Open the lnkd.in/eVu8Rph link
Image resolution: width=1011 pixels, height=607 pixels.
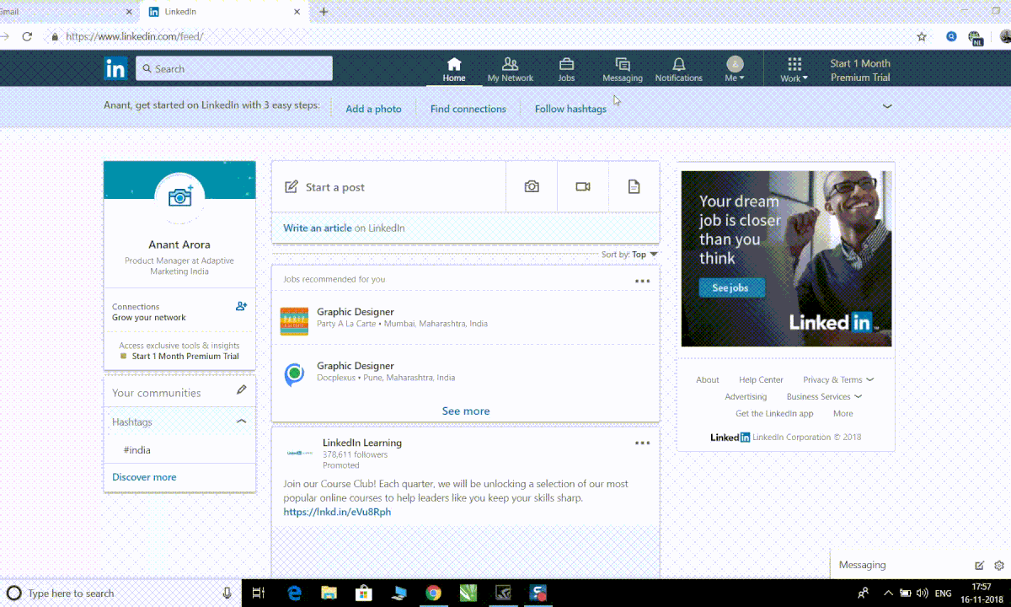tap(337, 512)
